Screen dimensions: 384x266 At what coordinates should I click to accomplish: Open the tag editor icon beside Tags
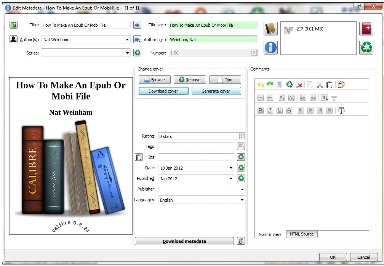[241, 146]
